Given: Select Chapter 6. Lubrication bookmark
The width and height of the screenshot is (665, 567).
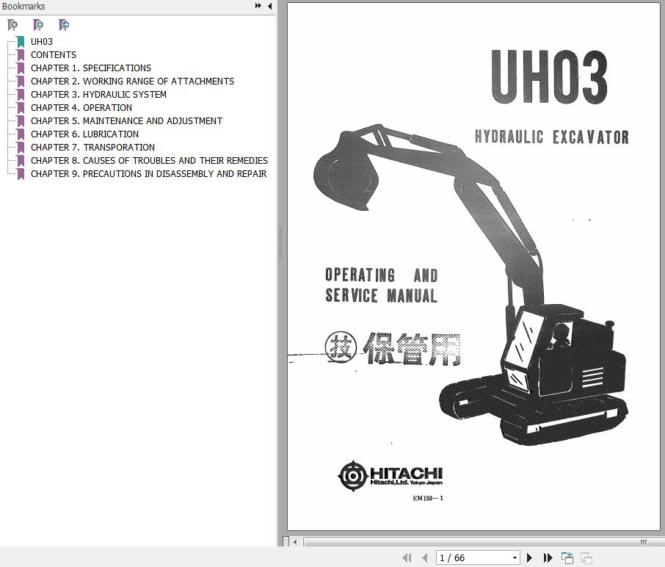Looking at the screenshot, I should [84, 134].
